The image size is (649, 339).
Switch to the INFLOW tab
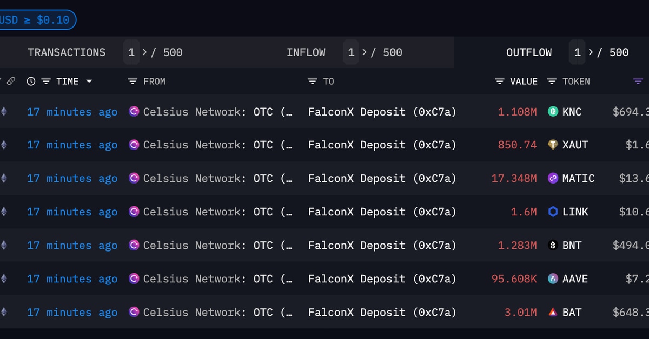306,52
